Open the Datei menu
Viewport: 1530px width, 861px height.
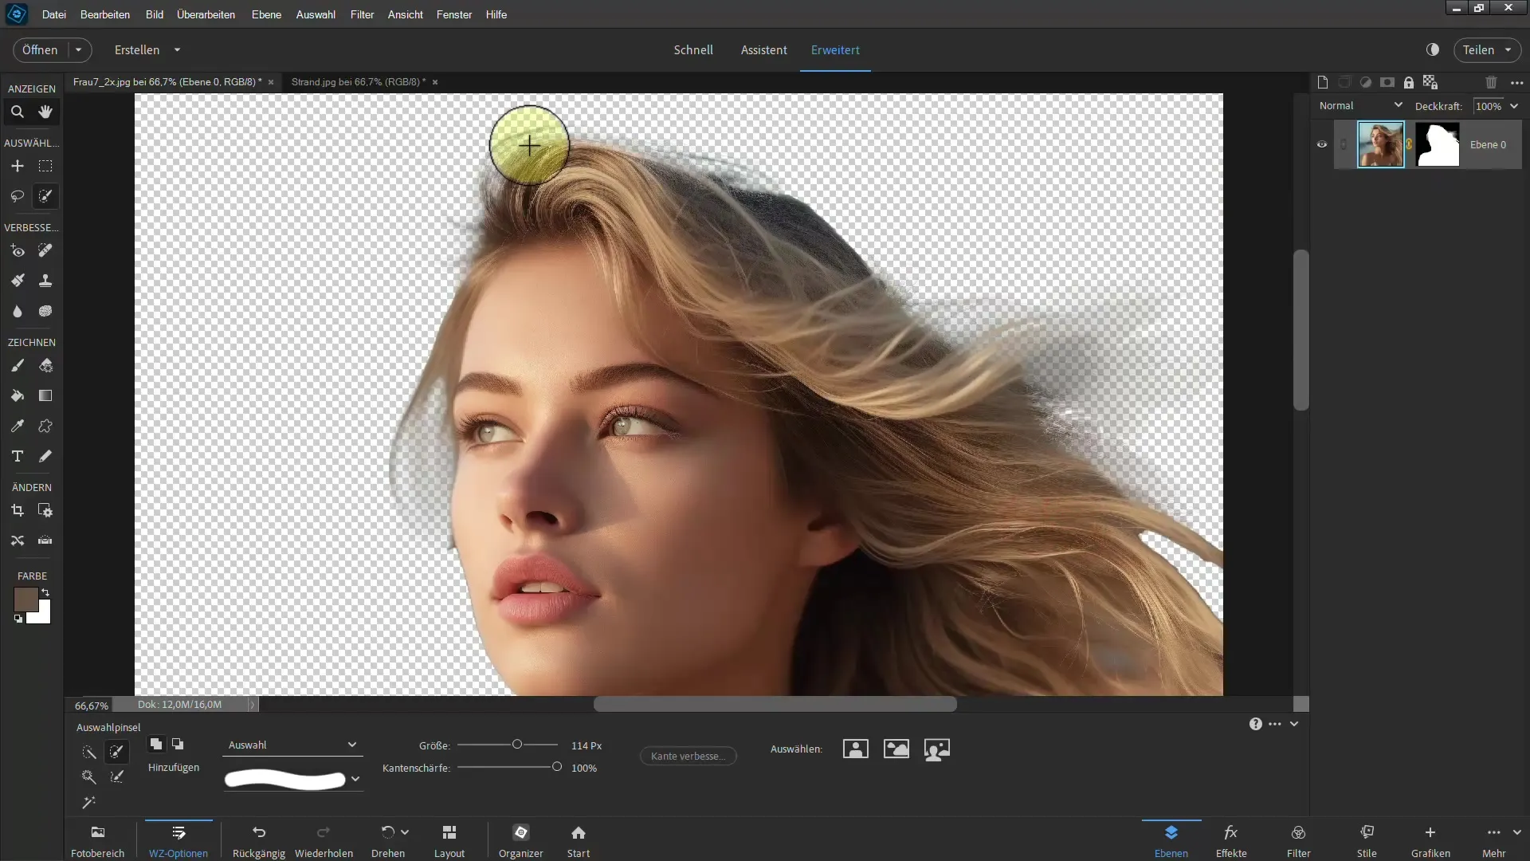pyautogui.click(x=54, y=14)
